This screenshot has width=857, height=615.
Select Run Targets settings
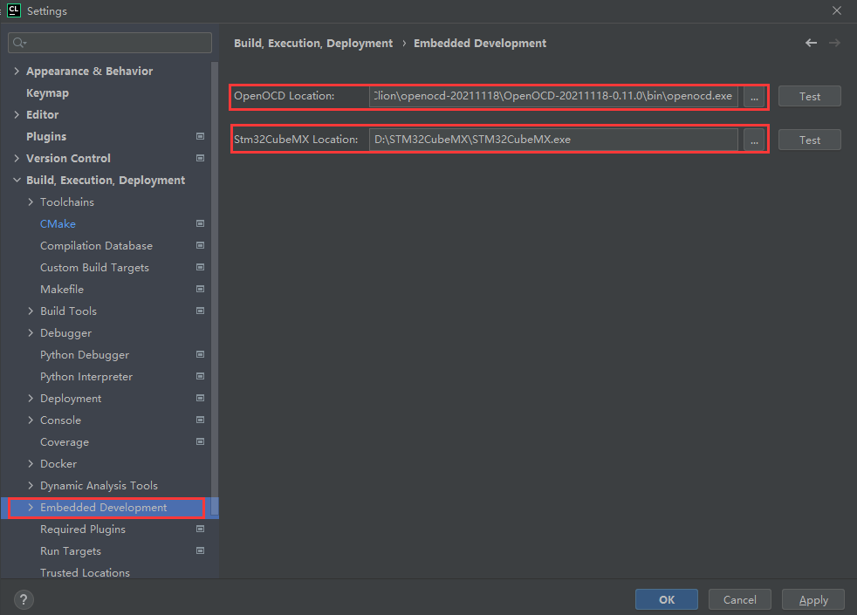[x=71, y=551]
